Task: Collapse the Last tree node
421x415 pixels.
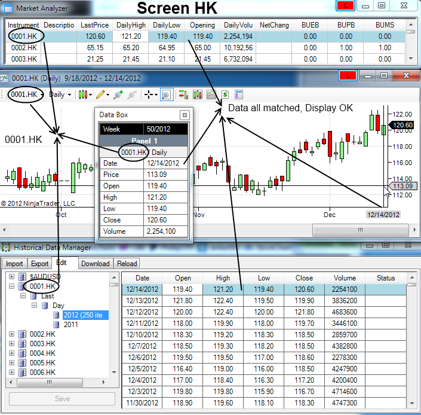Action: (23, 296)
